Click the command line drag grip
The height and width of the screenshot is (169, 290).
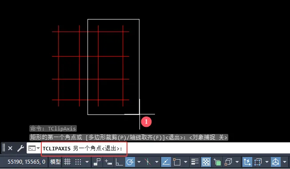pyautogui.click(x=4, y=148)
